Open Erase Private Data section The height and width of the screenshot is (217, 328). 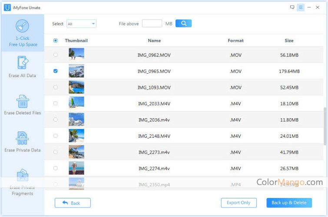tap(22, 142)
